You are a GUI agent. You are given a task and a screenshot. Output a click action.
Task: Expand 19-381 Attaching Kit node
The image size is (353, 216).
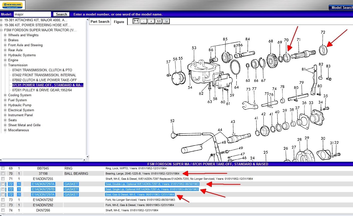click(1, 20)
